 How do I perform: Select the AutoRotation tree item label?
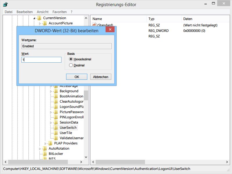pyautogui.click(x=59, y=148)
